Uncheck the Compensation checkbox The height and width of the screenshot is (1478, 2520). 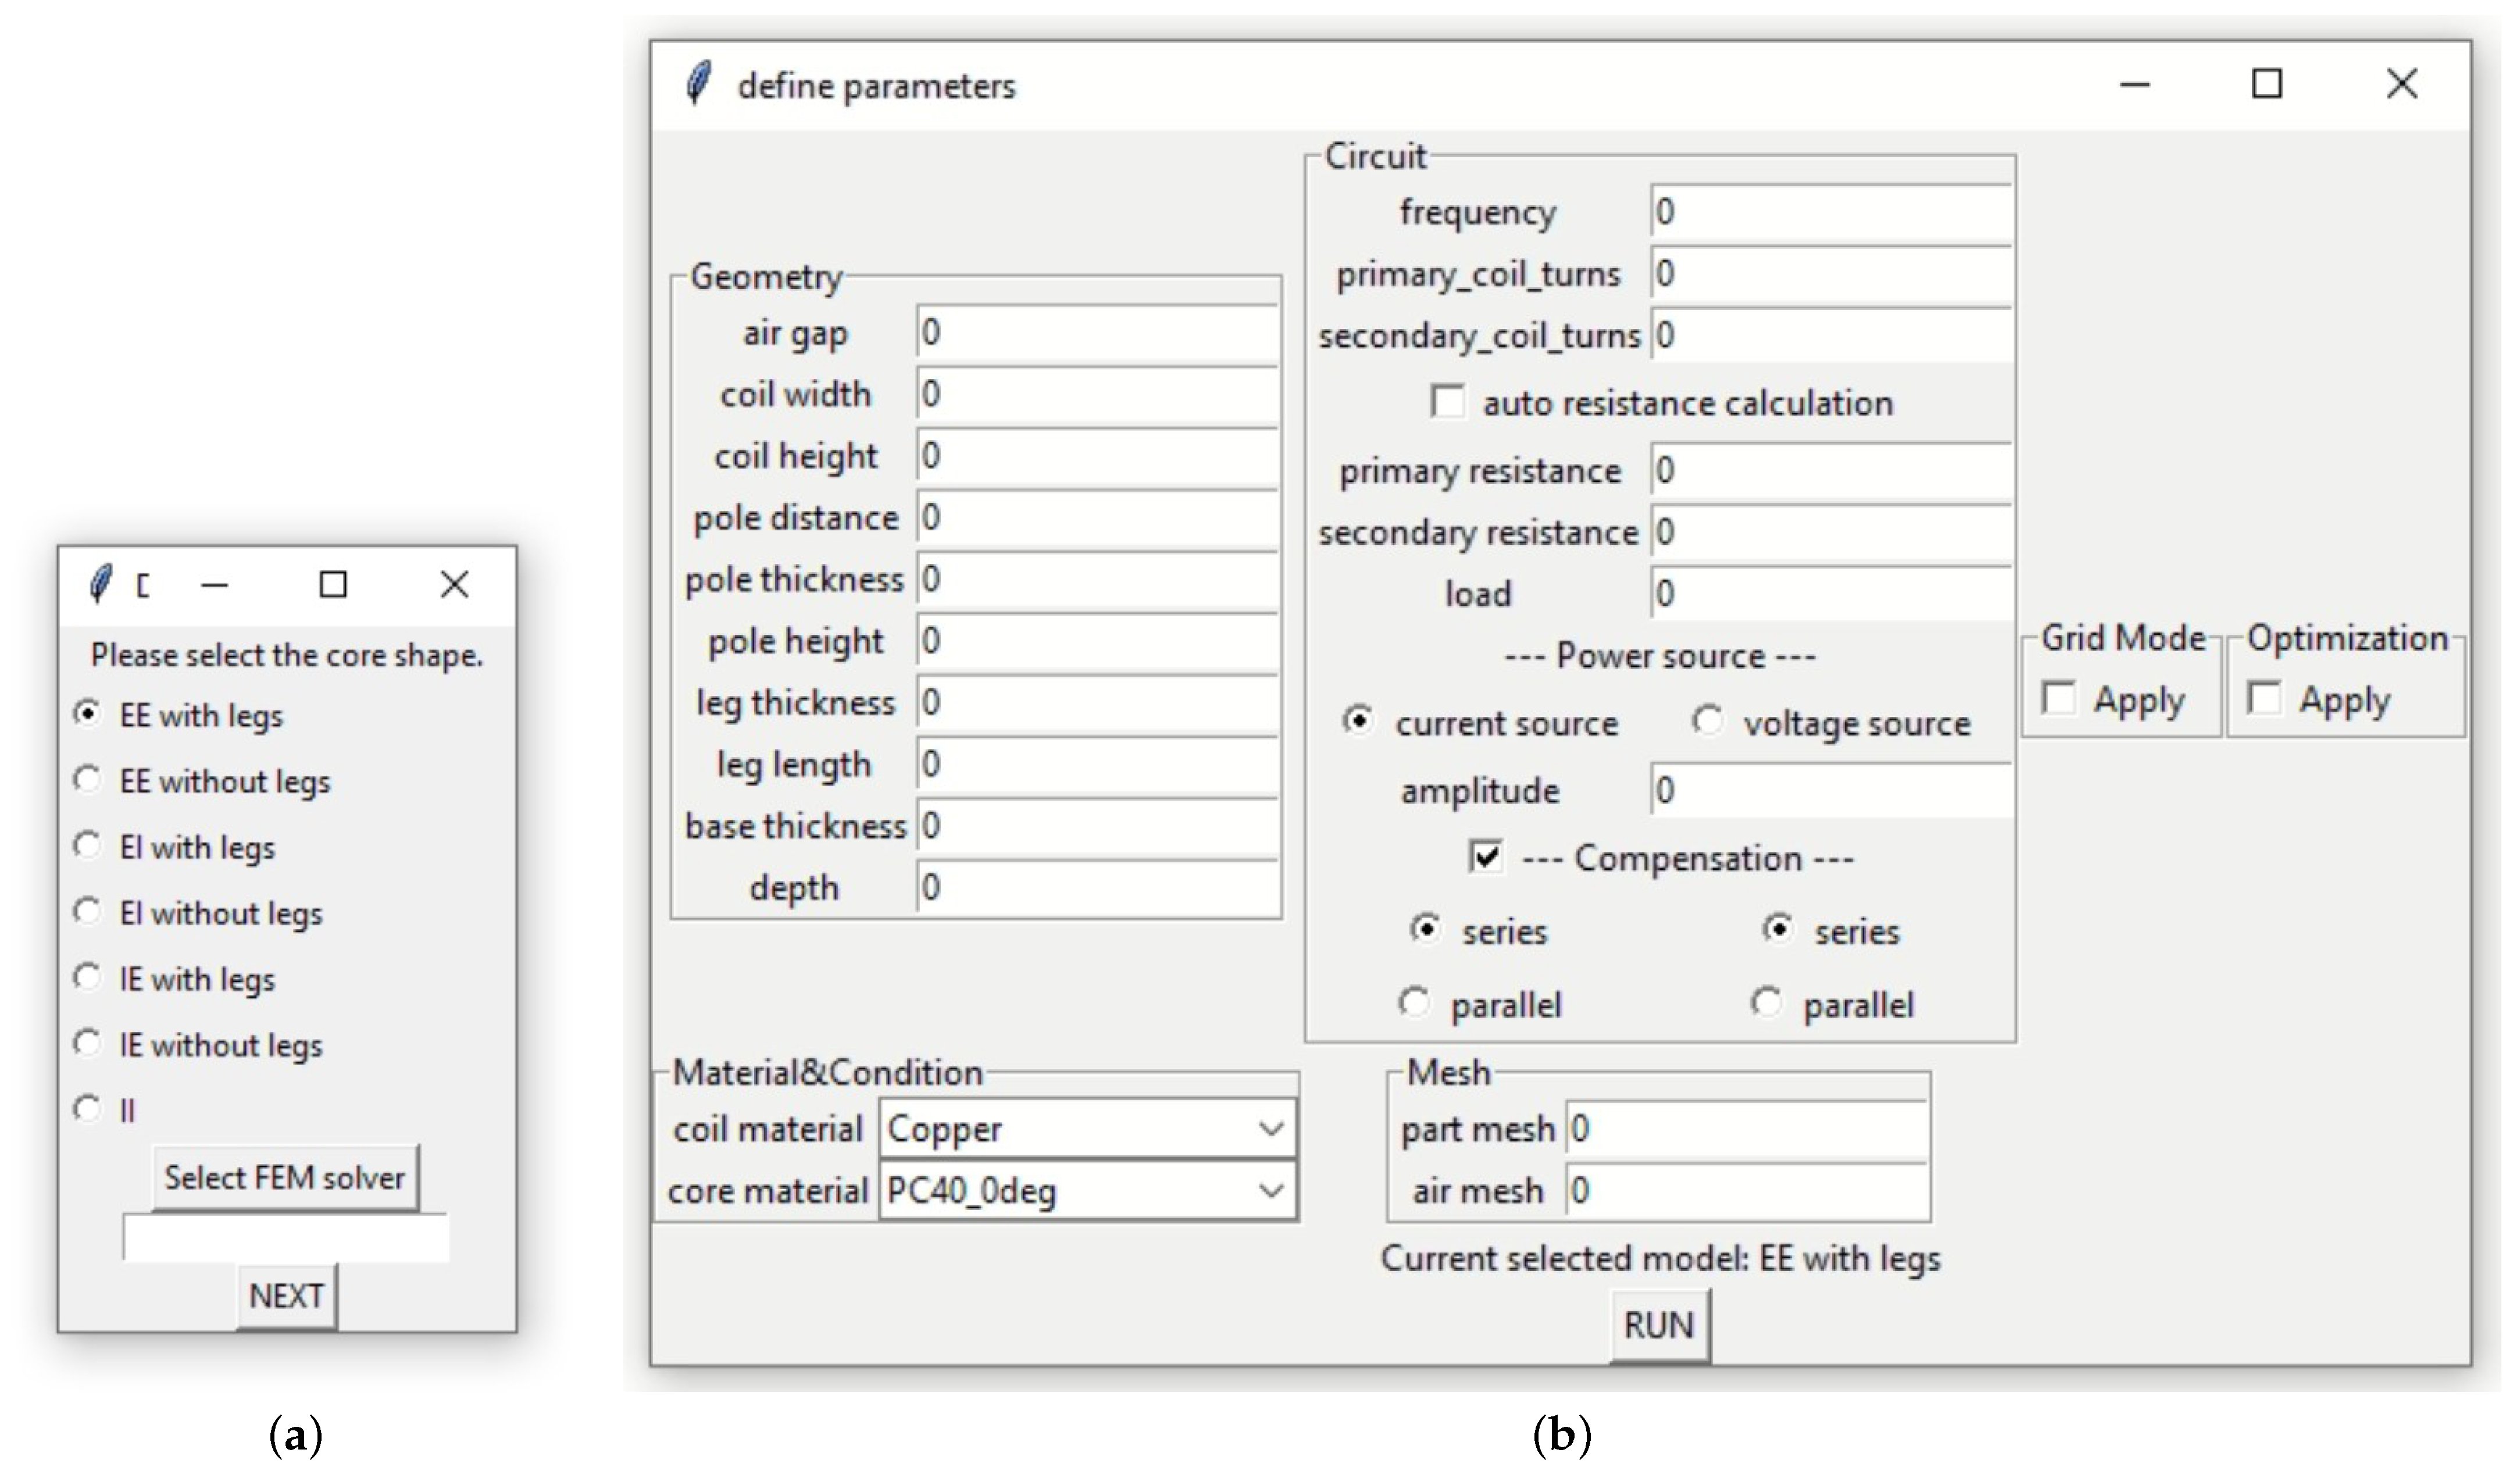1486,857
